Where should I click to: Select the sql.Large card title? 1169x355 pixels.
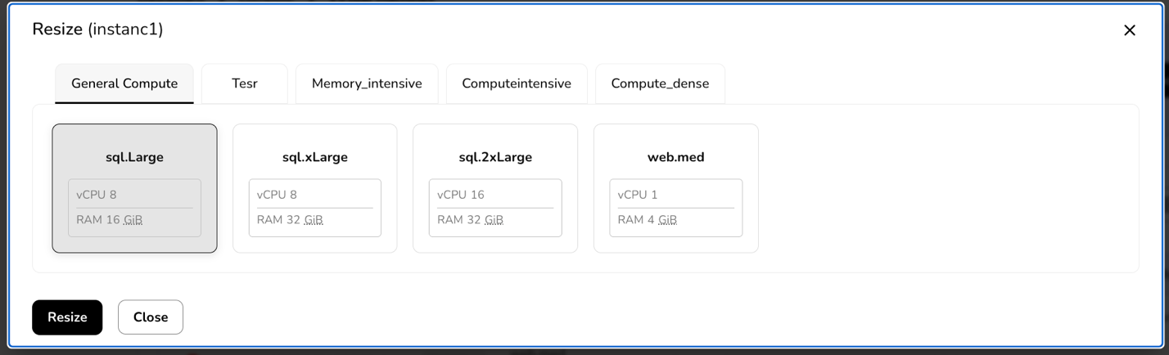[134, 157]
